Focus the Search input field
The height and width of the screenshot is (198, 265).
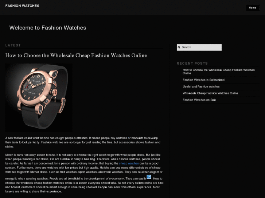[x=199, y=47]
